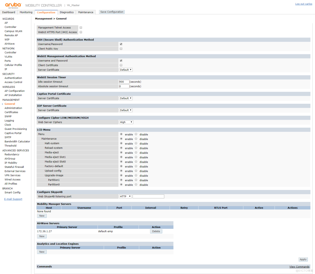Open Administration in Management section
Screen dimensions: 315x274
click(x=13, y=108)
